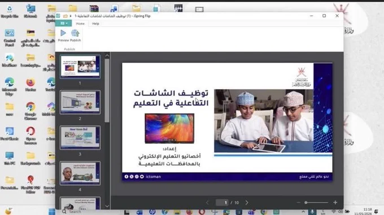Open the Opera browser desktop shortcut
The image size is (384, 215).
(x=30, y=136)
